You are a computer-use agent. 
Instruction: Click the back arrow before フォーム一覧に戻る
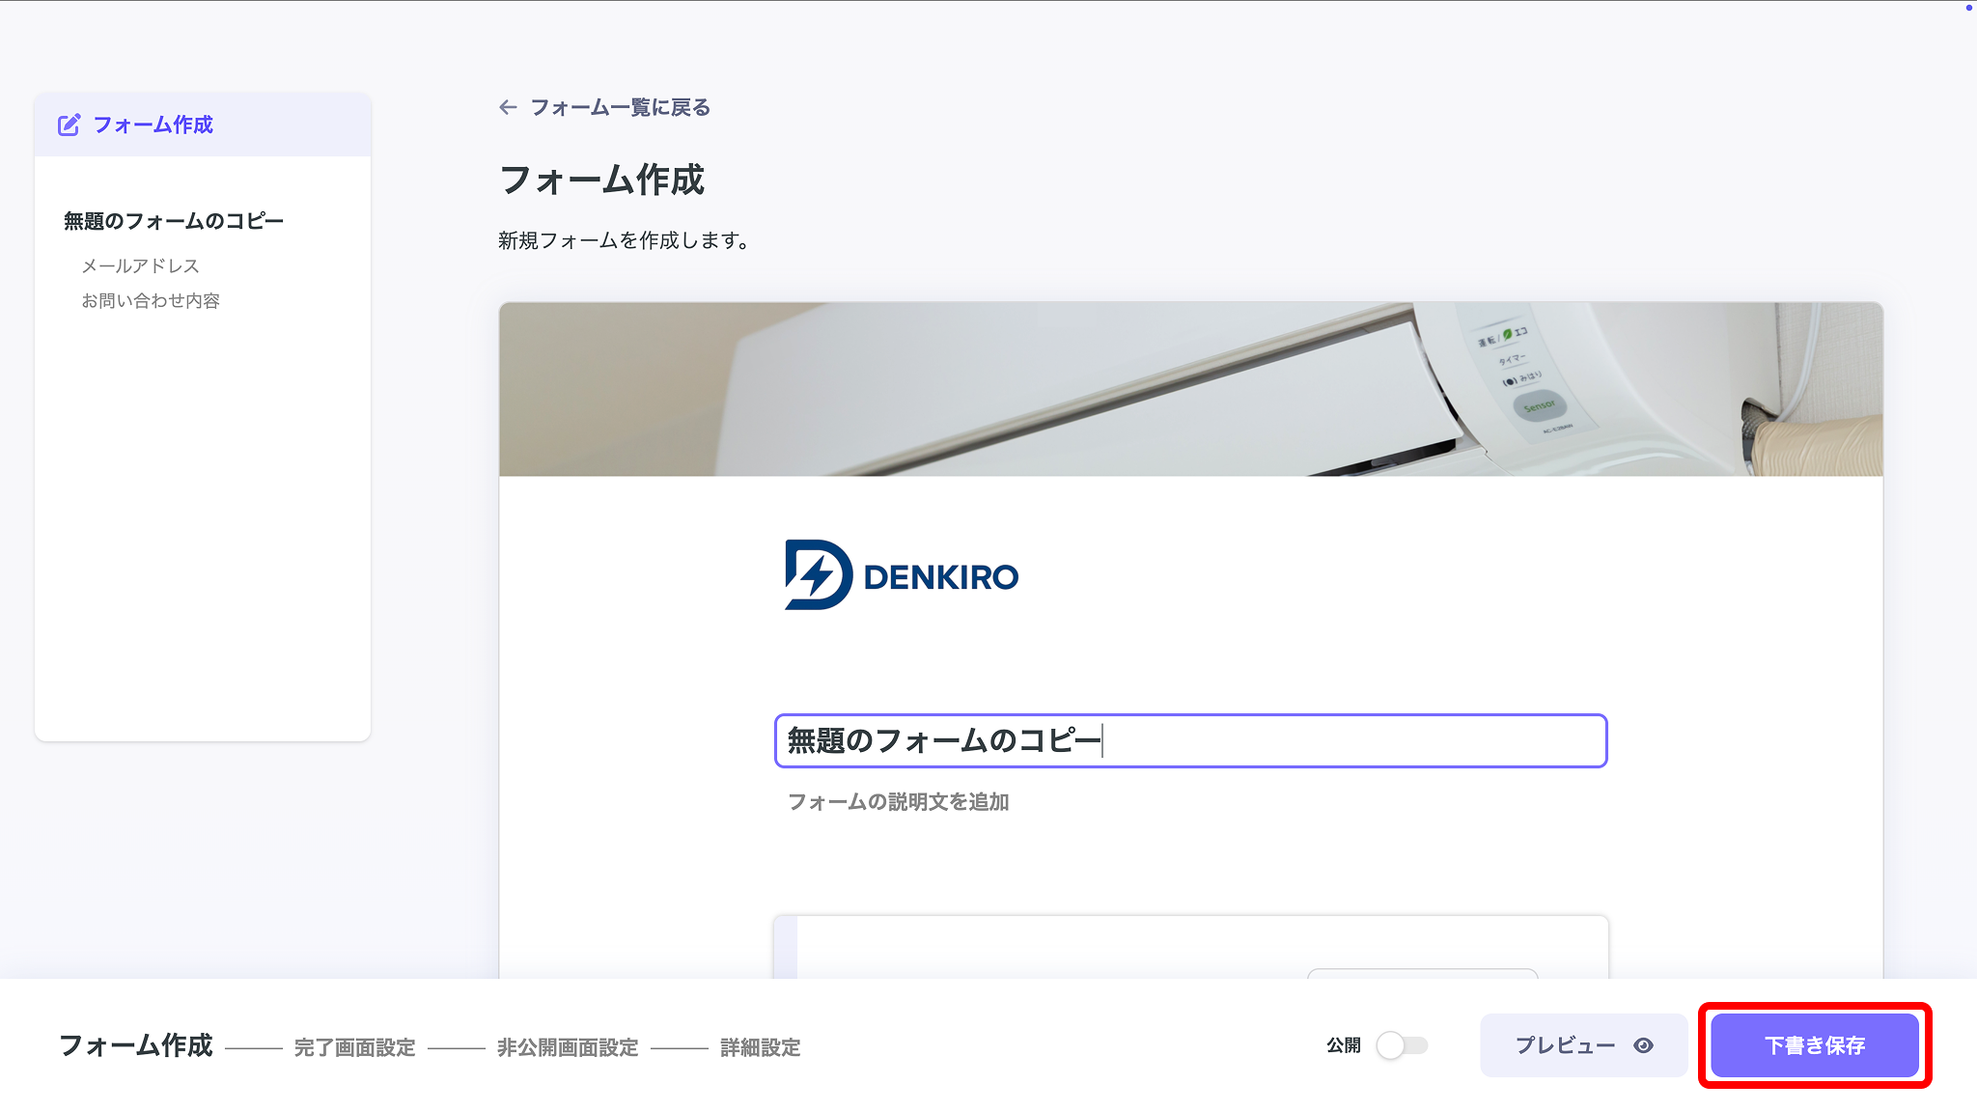[508, 107]
